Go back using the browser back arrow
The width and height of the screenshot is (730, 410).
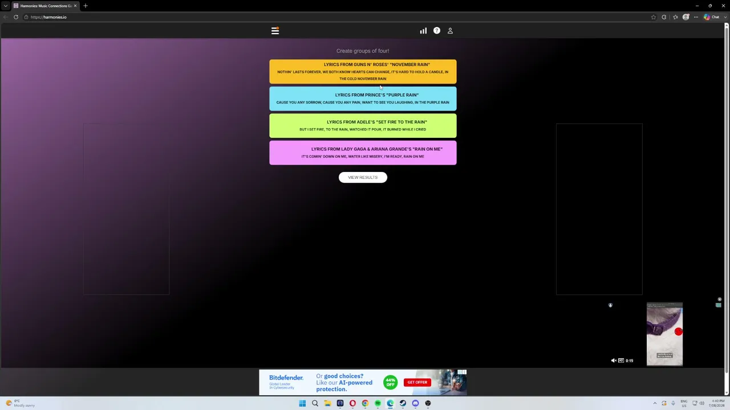click(x=5, y=17)
